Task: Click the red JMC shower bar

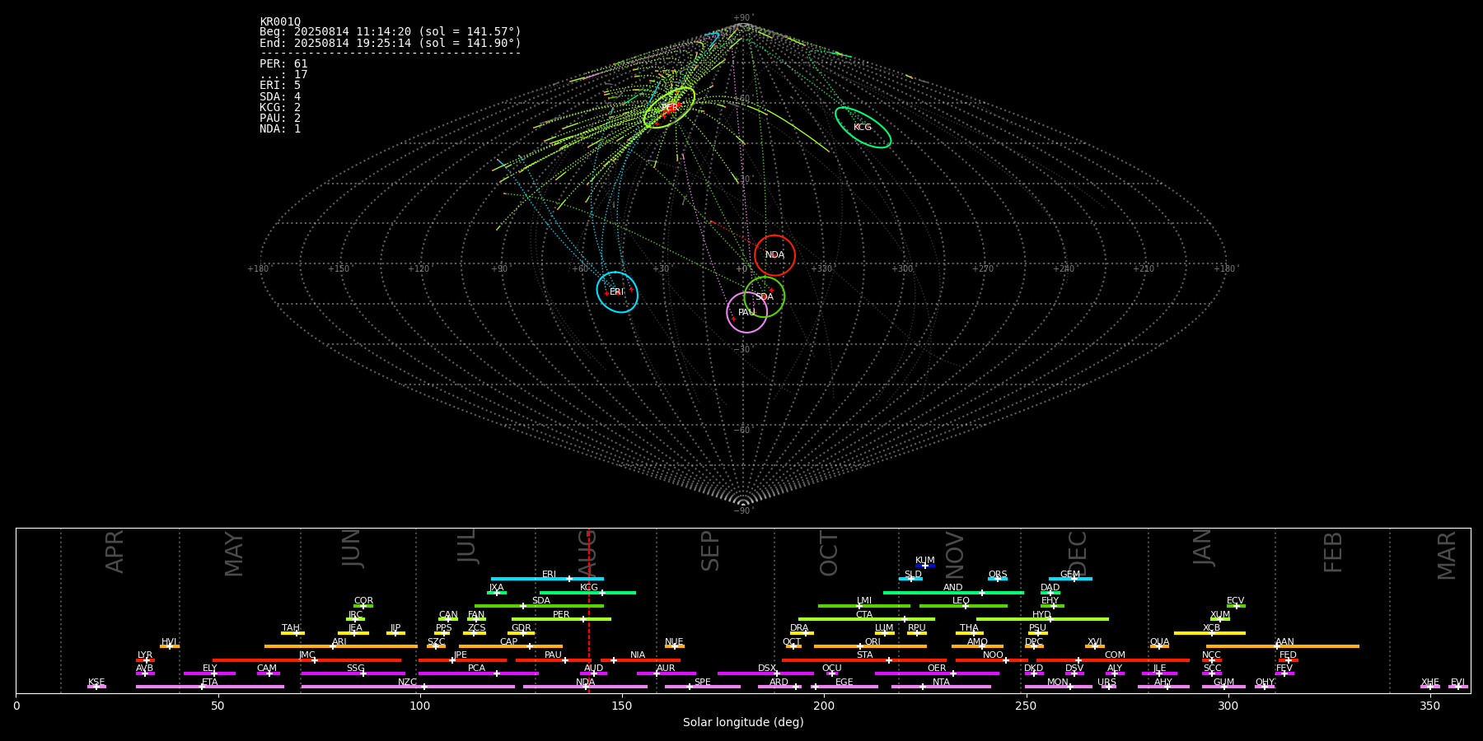Action: click(307, 660)
